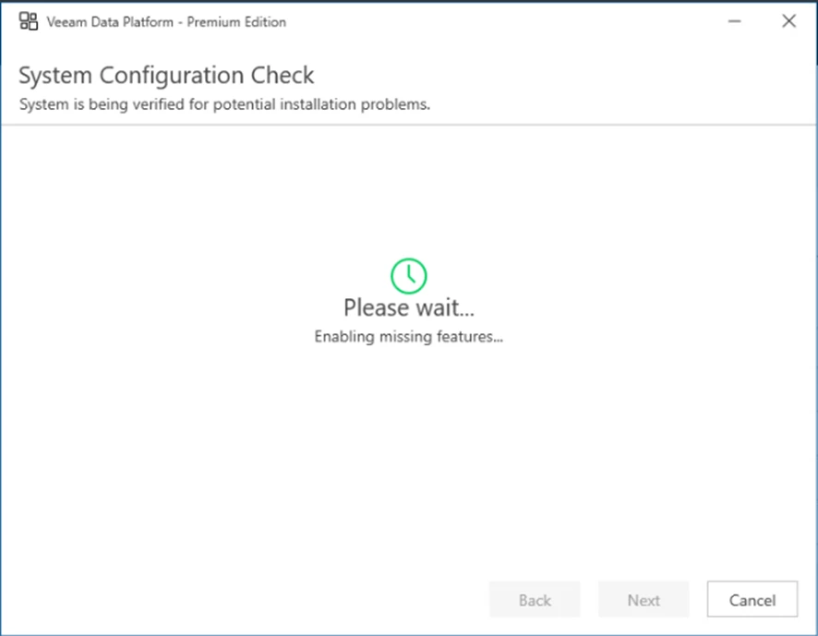
Task: Click the 'System is being verified' subtitle text
Action: (x=224, y=104)
